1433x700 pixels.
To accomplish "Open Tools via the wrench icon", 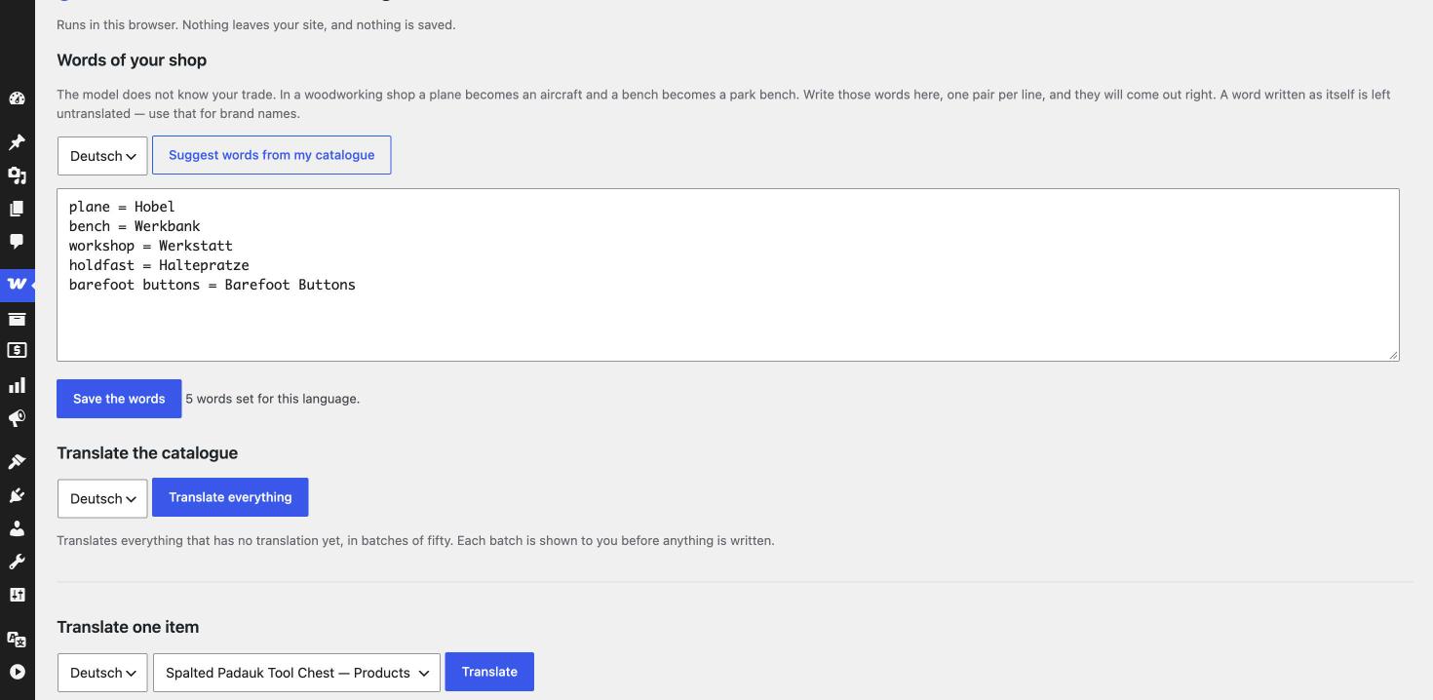I will 17,562.
